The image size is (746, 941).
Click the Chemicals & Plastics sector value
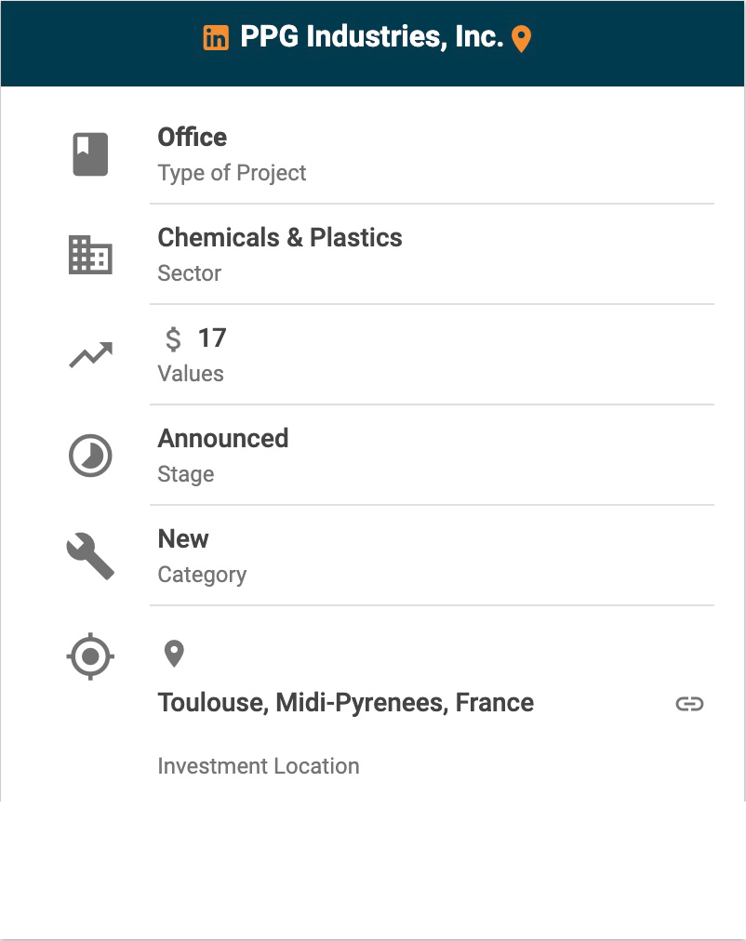(280, 238)
